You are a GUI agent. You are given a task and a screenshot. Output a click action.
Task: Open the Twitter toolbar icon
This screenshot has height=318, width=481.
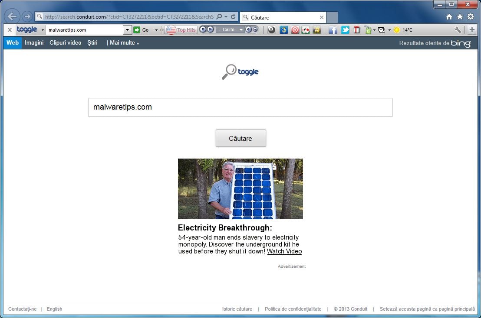[x=345, y=30]
